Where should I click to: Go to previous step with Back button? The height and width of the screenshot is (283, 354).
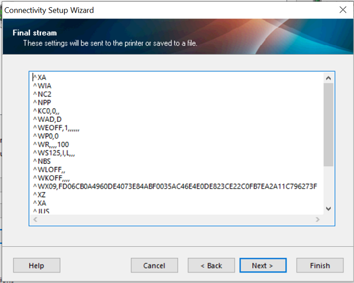tap(211, 265)
